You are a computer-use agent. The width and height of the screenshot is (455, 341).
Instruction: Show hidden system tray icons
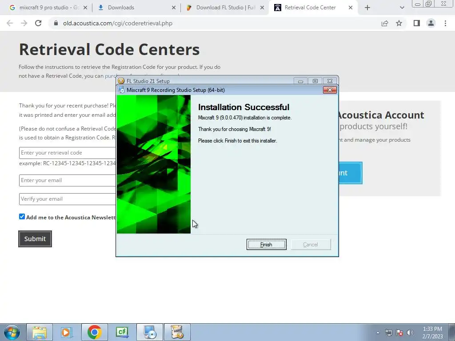point(378,333)
